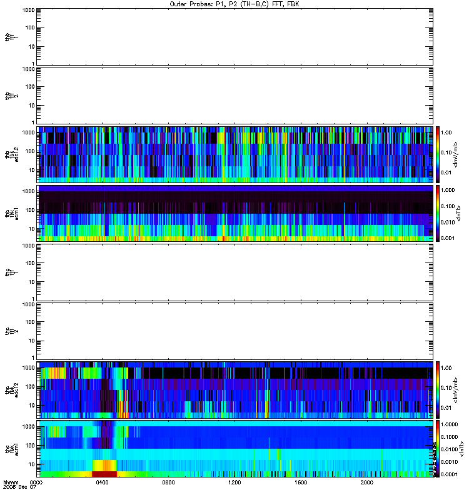
Task: Click the '<|mV/m|>' unit label beside thc edc12
Action: coord(456,390)
